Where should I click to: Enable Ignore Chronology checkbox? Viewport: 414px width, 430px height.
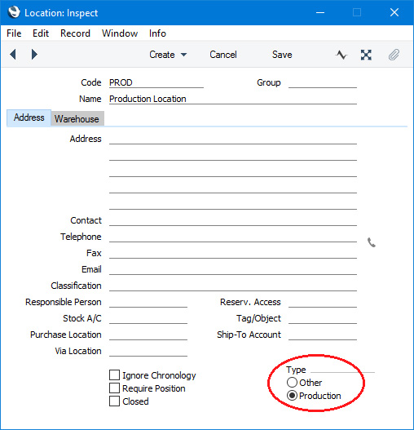(114, 375)
